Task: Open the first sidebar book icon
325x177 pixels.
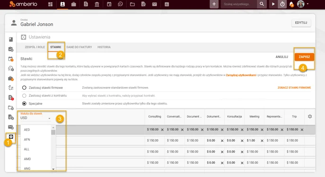Action: tap(11, 39)
